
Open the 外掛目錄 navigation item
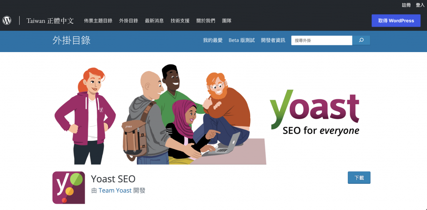[x=128, y=21]
